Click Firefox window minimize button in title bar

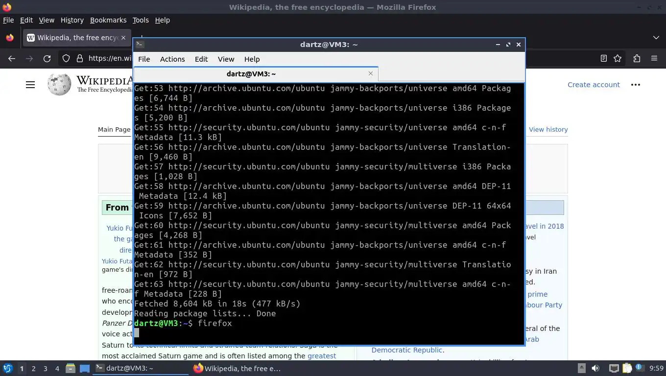pos(639,7)
